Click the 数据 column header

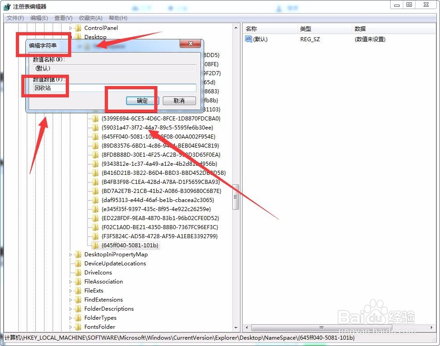[x=393, y=29]
